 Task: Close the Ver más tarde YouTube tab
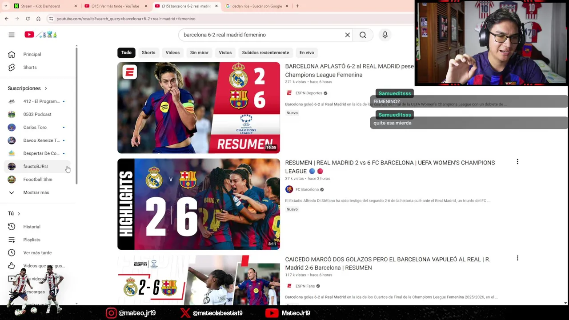tap(146, 6)
